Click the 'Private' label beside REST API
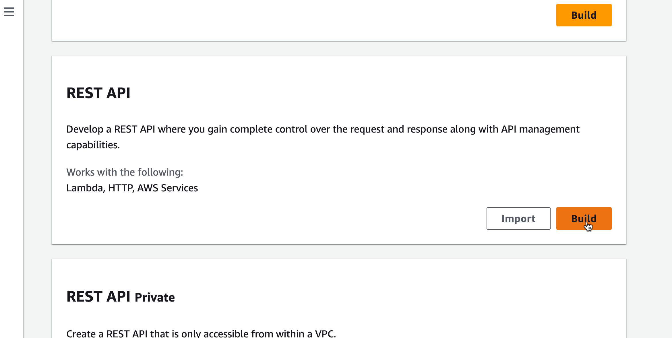Image resolution: width=672 pixels, height=338 pixels. [155, 298]
